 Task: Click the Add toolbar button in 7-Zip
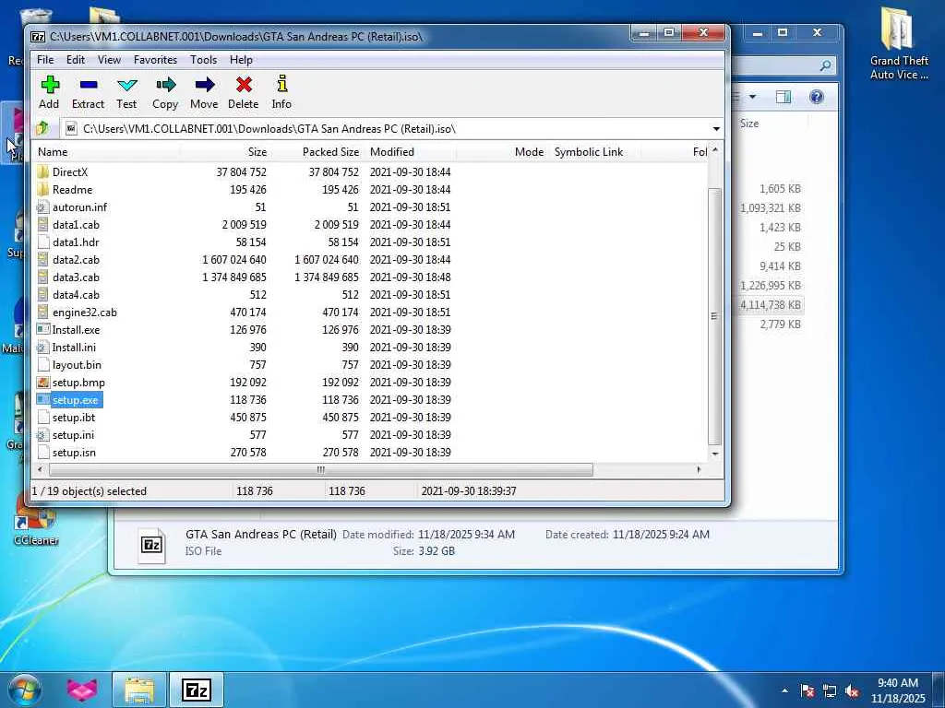click(x=50, y=92)
